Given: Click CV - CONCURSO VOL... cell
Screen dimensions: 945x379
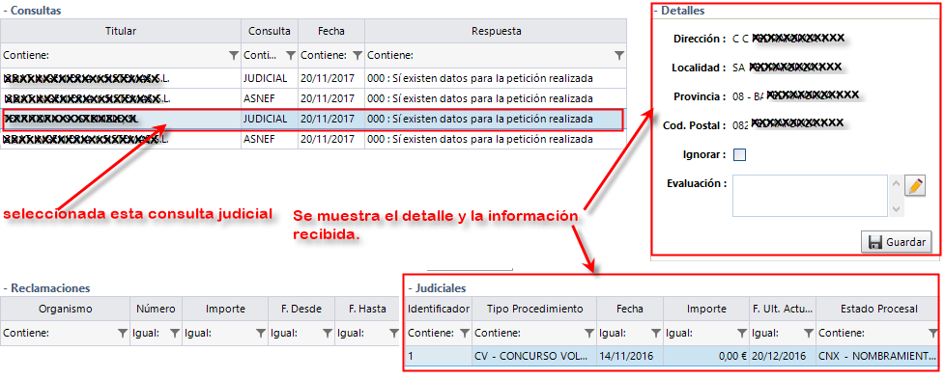Looking at the screenshot, I should point(534,356).
